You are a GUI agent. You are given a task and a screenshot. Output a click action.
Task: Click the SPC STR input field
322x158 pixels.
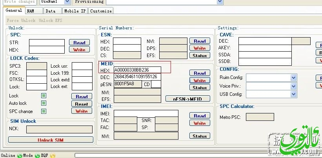pyautogui.click(x=47, y=43)
